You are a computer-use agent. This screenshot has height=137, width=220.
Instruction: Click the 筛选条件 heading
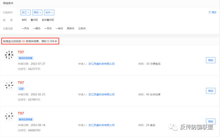click(x=8, y=3)
